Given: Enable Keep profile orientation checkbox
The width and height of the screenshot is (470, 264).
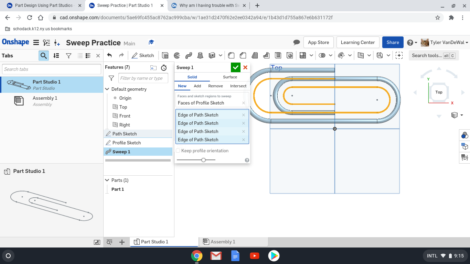Looking at the screenshot, I should pos(178,151).
